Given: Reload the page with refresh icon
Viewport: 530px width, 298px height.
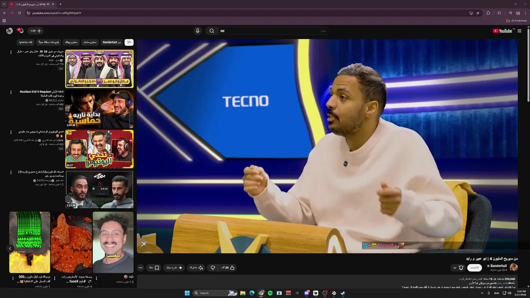Looking at the screenshot, I should pos(19,13).
